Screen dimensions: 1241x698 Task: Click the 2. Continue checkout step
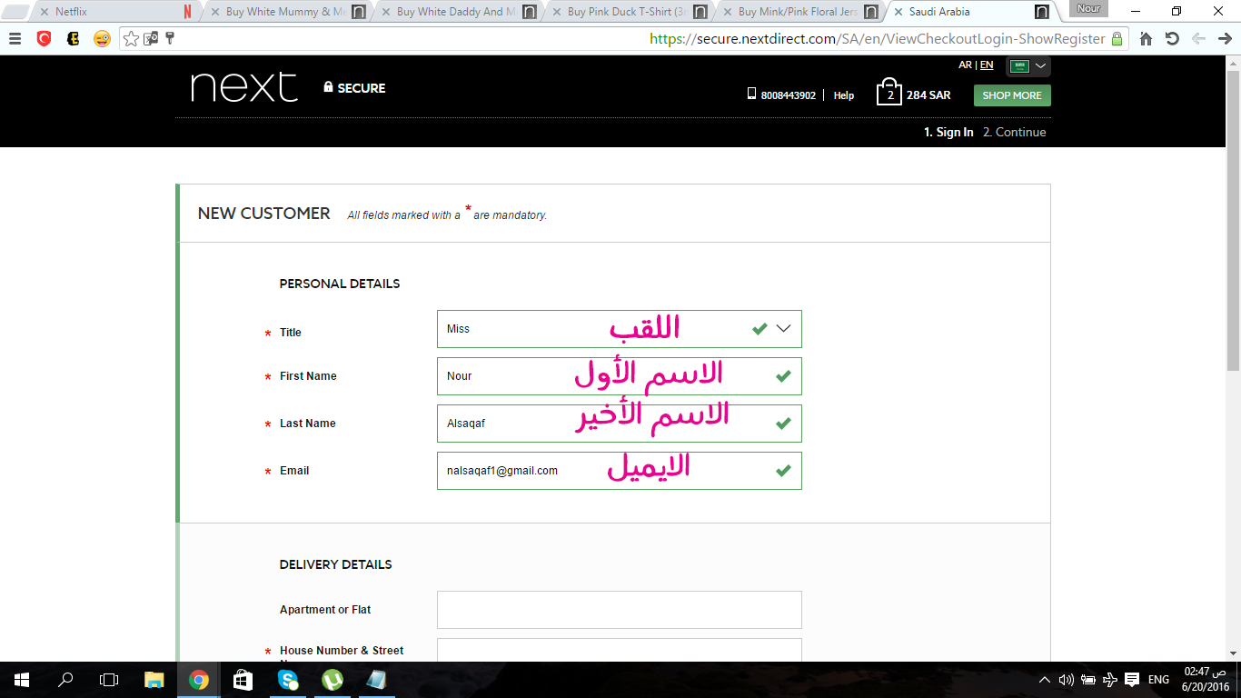coord(1014,132)
